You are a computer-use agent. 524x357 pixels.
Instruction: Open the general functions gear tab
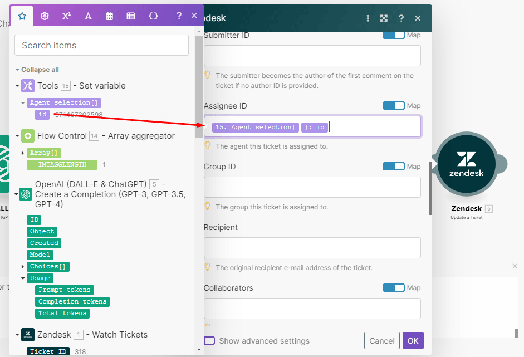coord(45,16)
